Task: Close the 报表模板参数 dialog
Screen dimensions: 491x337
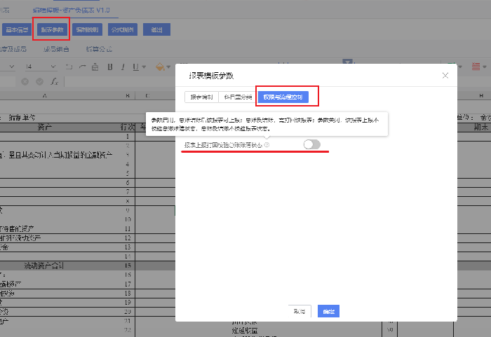Action: 445,75
